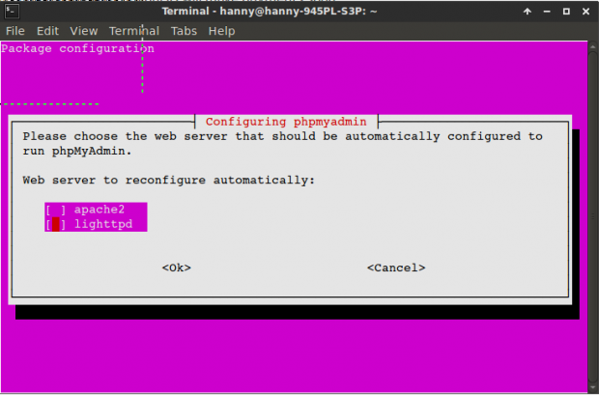Click the 'Configuring phpmyadmin' dialog title
Image resolution: width=599 pixels, height=395 pixels.
coord(286,122)
